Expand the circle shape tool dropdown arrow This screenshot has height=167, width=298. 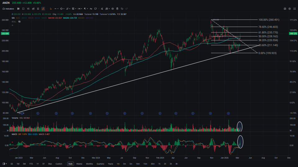click(x=64, y=9)
